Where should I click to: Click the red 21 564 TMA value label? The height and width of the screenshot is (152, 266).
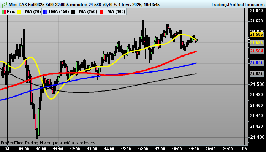pyautogui.click(x=256, y=51)
